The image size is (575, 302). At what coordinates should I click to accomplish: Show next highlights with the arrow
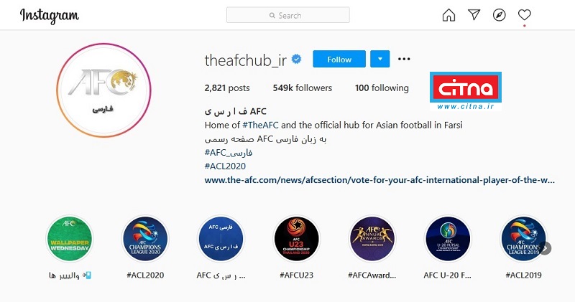click(x=546, y=248)
